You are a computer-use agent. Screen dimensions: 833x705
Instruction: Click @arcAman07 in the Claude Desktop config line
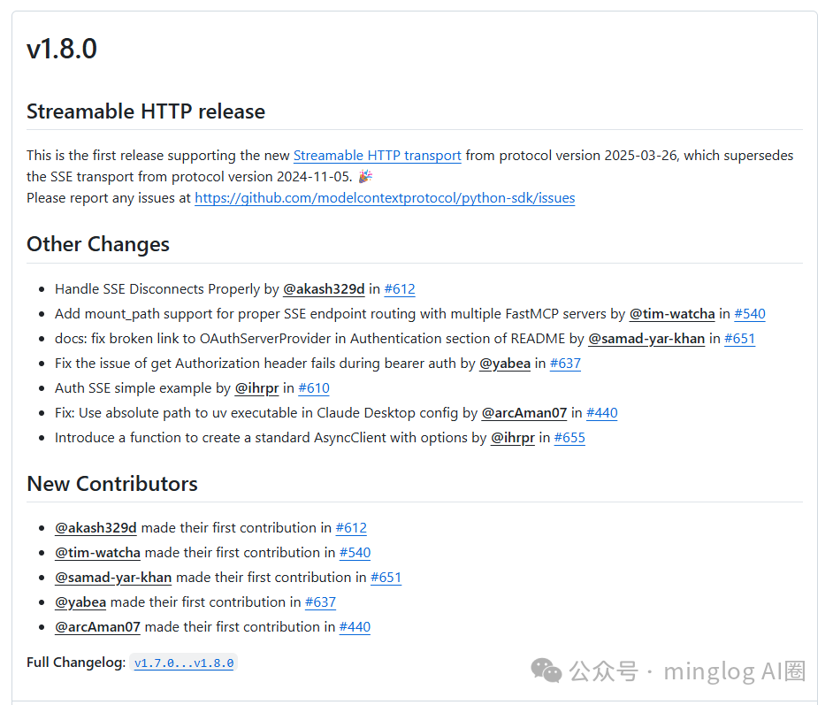(524, 413)
